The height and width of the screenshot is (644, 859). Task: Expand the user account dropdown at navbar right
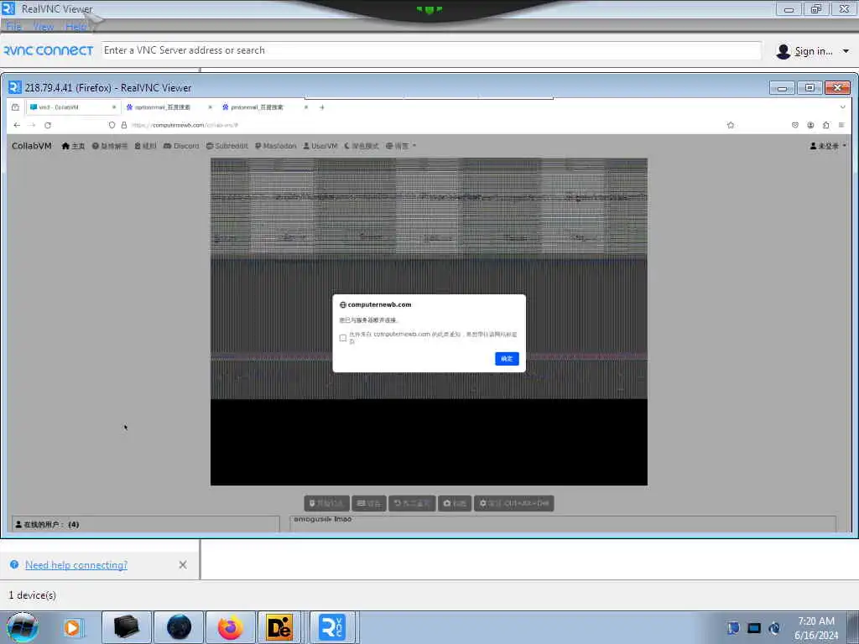point(828,146)
